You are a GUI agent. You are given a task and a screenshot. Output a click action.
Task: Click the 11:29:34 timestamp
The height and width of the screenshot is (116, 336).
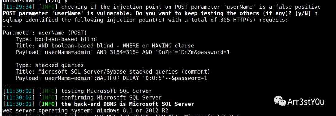pyautogui.click(x=19, y=7)
